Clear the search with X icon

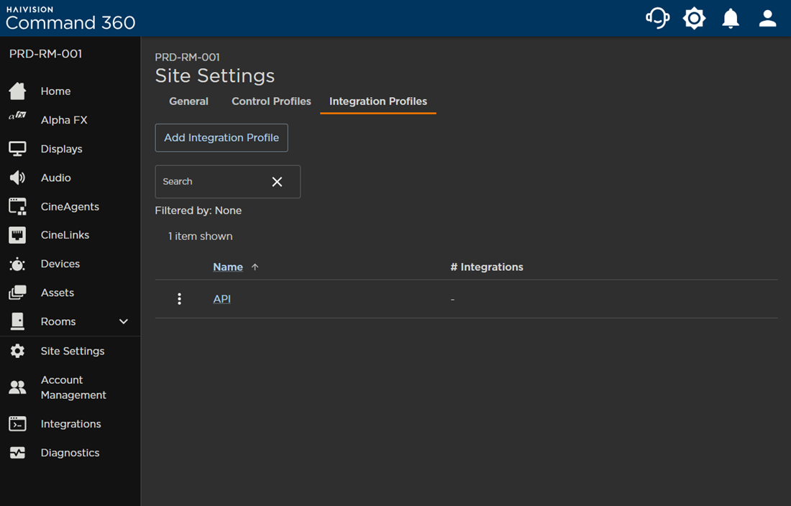pyautogui.click(x=277, y=182)
